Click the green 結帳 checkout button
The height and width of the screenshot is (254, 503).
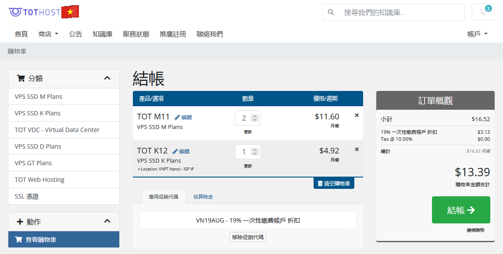point(461,210)
